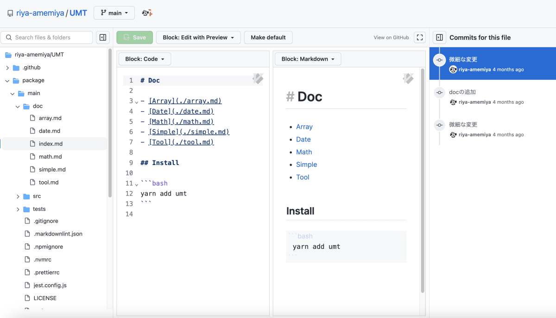556x318 pixels.
Task: Click the author avatar on docの追加 commit
Action: point(453,102)
